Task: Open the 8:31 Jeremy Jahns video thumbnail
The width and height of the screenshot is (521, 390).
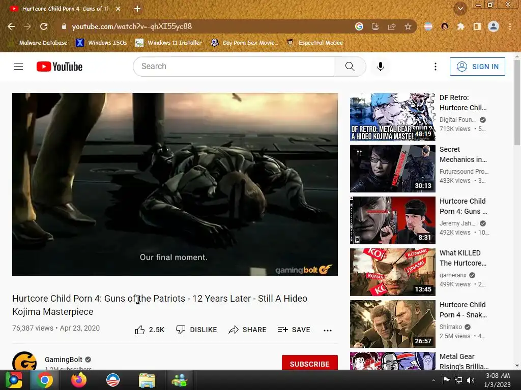Action: tap(392, 220)
